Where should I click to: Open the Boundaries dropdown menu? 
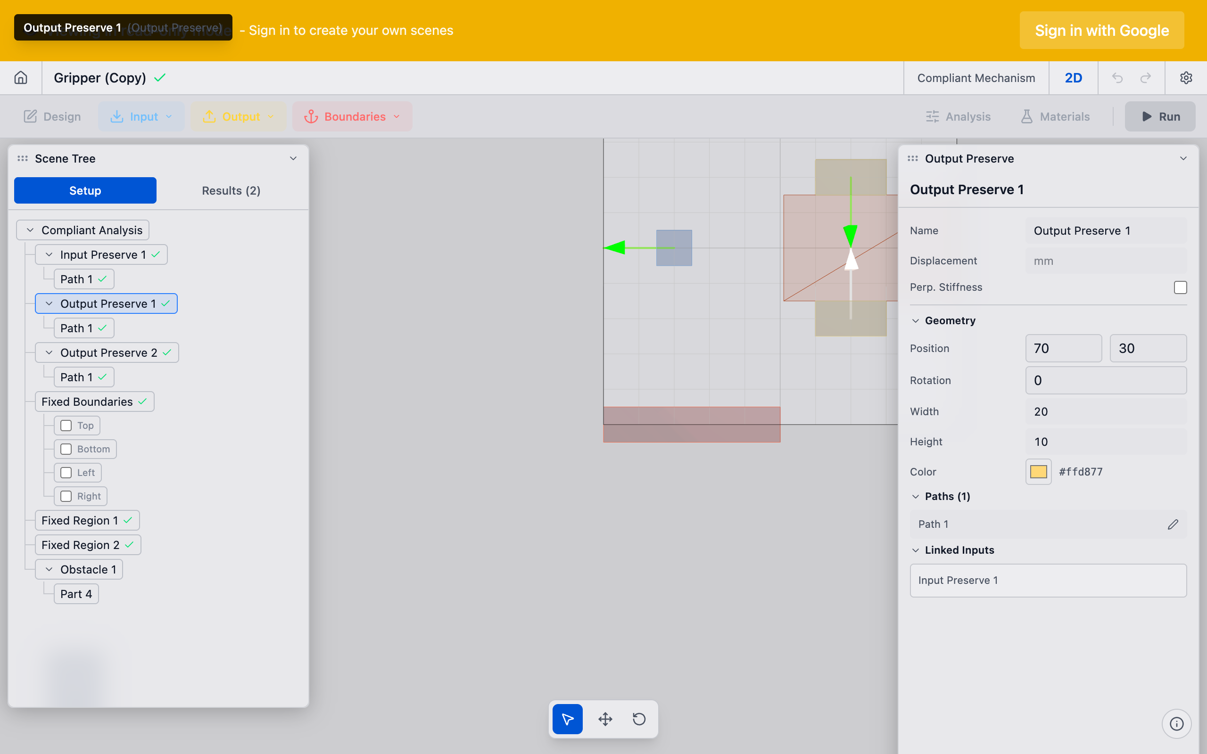352,117
